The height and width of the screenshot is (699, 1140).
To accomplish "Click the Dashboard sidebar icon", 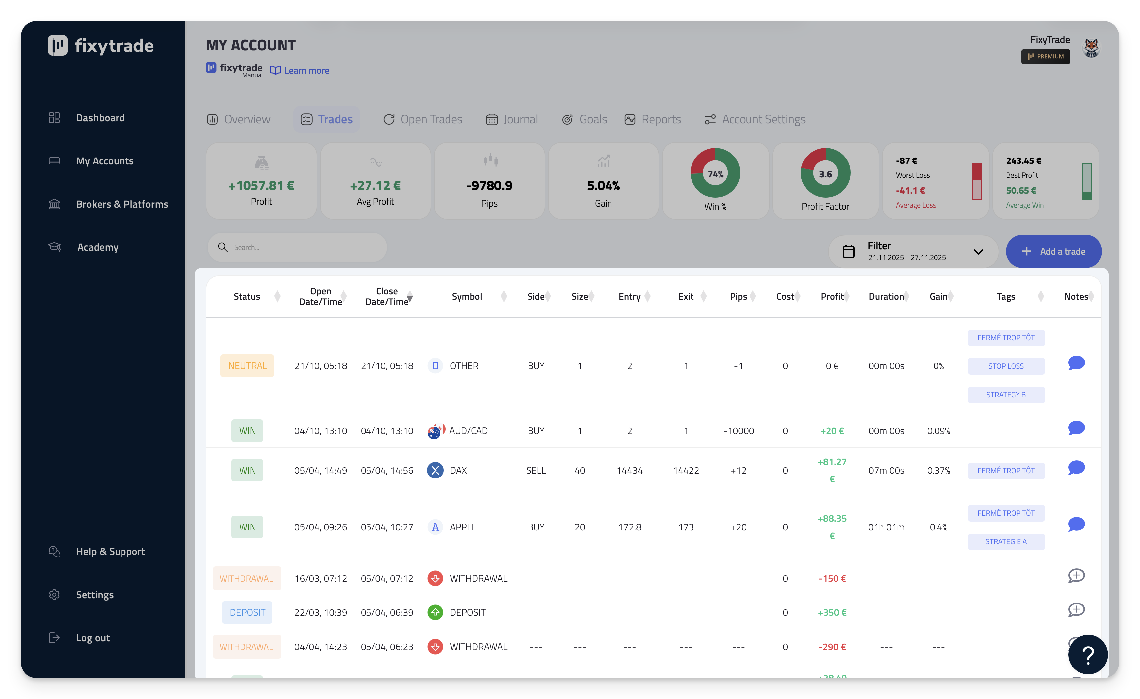I will (55, 118).
